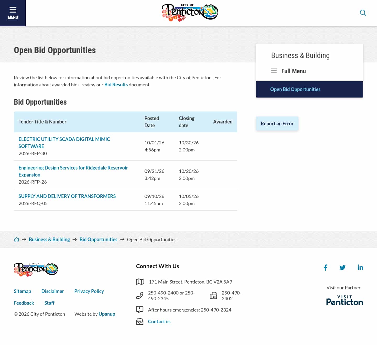Open the LinkedIn social icon
This screenshot has height=345, width=377.
[360, 267]
